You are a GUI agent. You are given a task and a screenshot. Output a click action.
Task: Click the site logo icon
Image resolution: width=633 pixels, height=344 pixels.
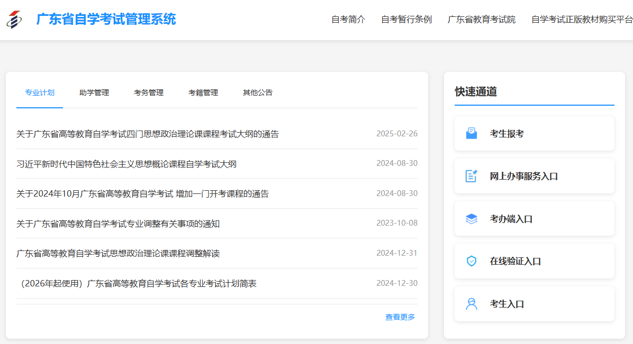[x=14, y=20]
